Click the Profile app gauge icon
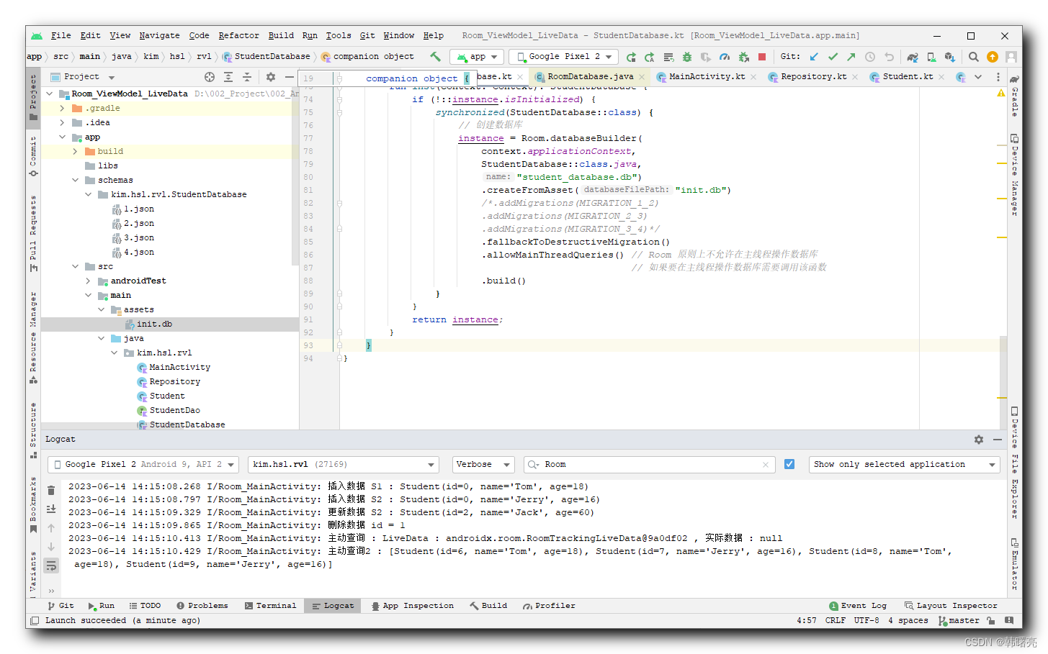 coord(725,57)
